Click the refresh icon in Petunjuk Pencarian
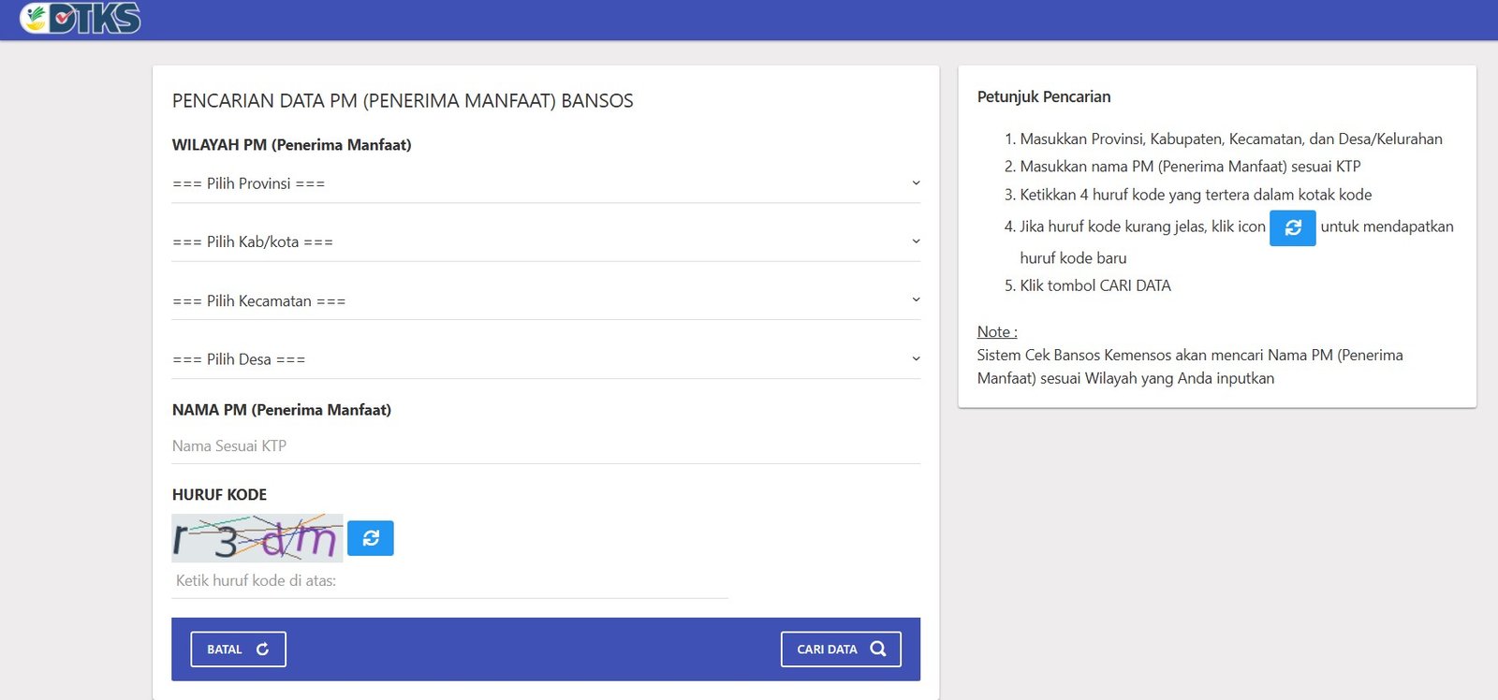 click(x=1292, y=227)
